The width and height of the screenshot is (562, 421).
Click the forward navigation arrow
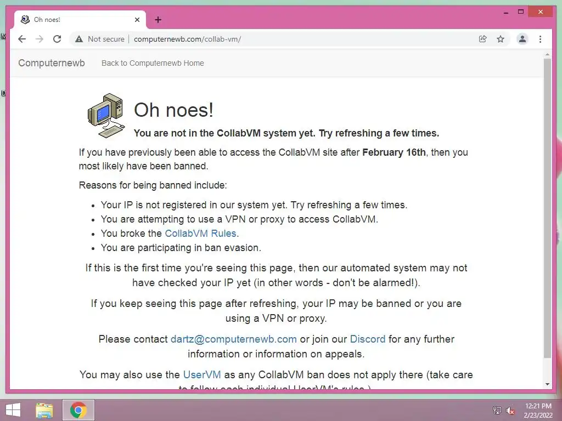40,39
